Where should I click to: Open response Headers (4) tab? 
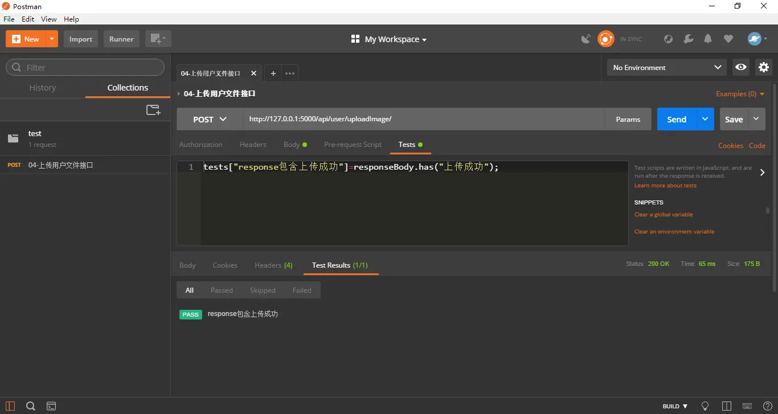click(273, 265)
